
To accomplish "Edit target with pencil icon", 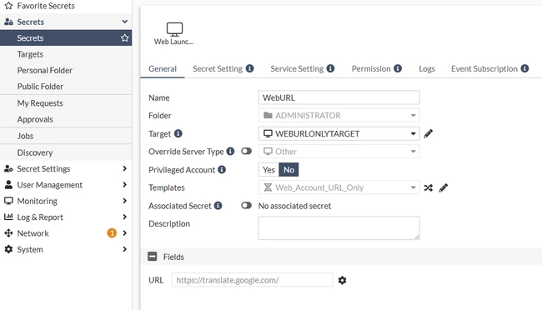I will (429, 133).
